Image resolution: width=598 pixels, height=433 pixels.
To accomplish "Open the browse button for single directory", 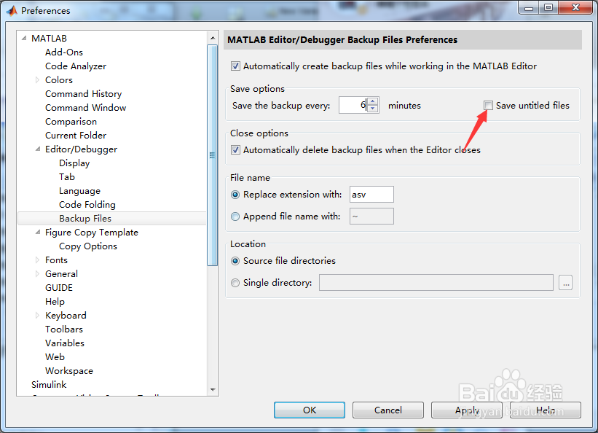I will (x=565, y=283).
